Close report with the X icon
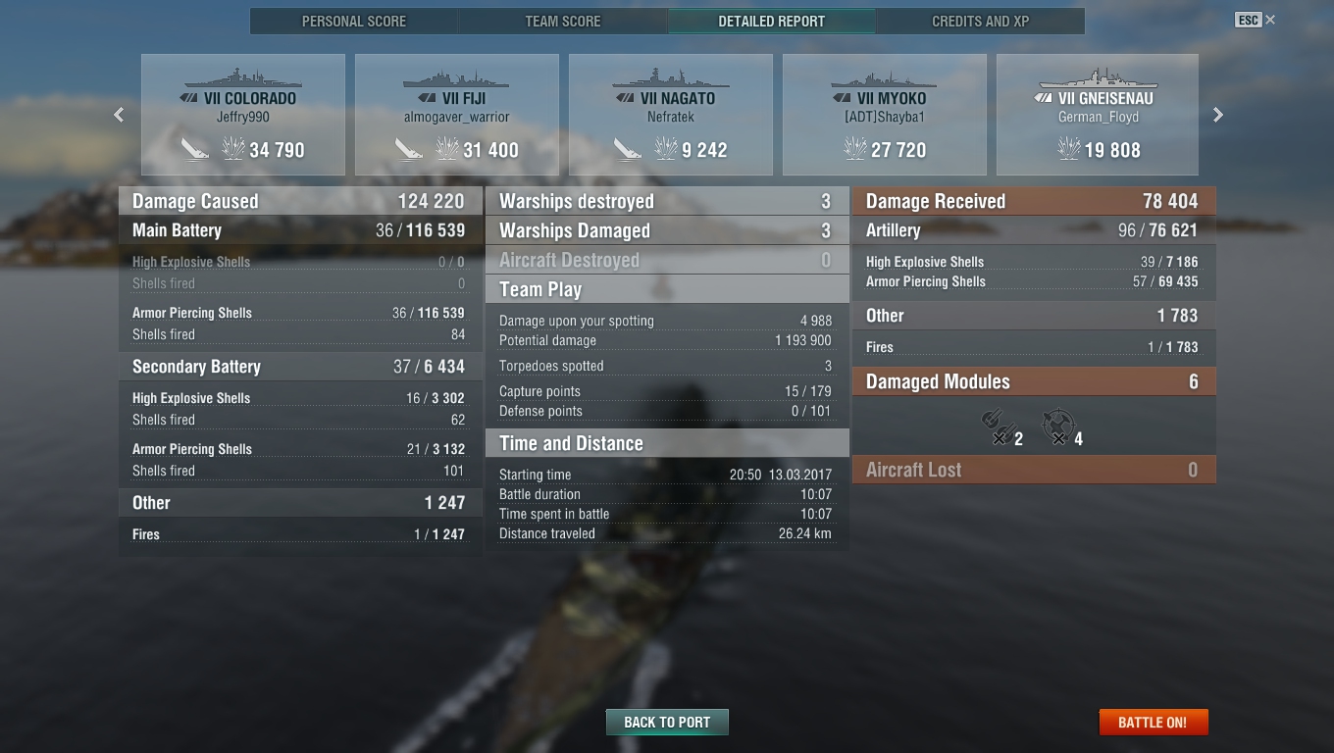Image resolution: width=1334 pixels, height=753 pixels. coord(1270,20)
